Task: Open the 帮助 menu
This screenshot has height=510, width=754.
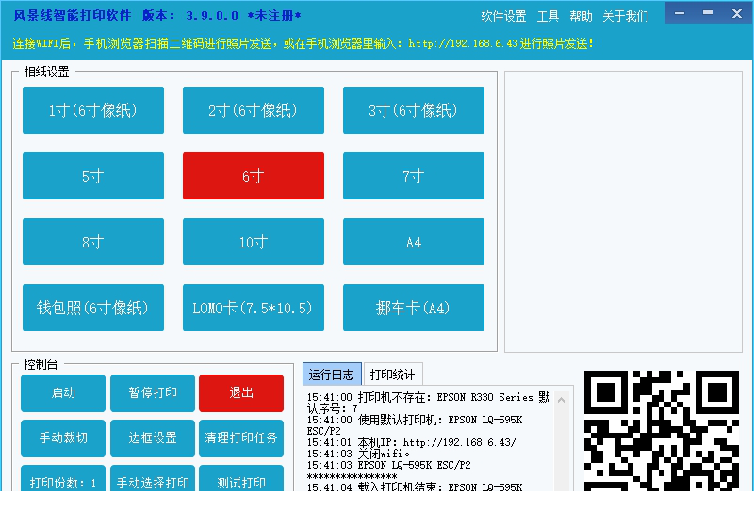Action: pyautogui.click(x=581, y=16)
